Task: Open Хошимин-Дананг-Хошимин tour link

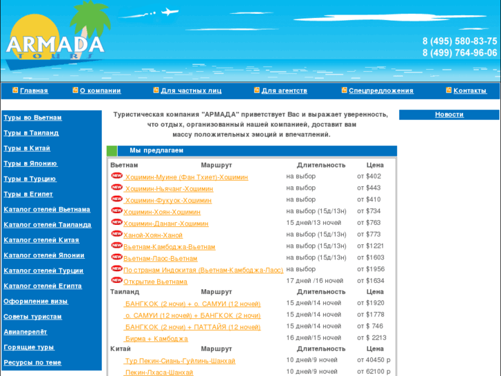Action: click(166, 224)
